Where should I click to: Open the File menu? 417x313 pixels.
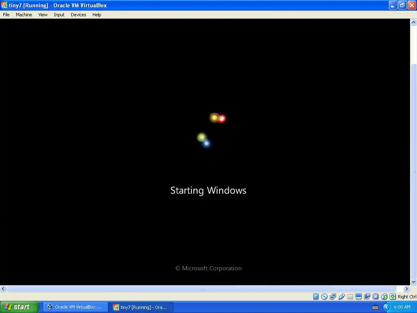[6, 15]
